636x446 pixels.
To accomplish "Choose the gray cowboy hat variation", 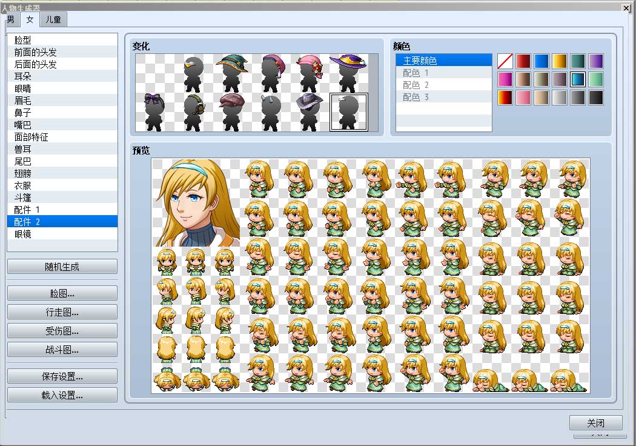I will click(x=310, y=112).
